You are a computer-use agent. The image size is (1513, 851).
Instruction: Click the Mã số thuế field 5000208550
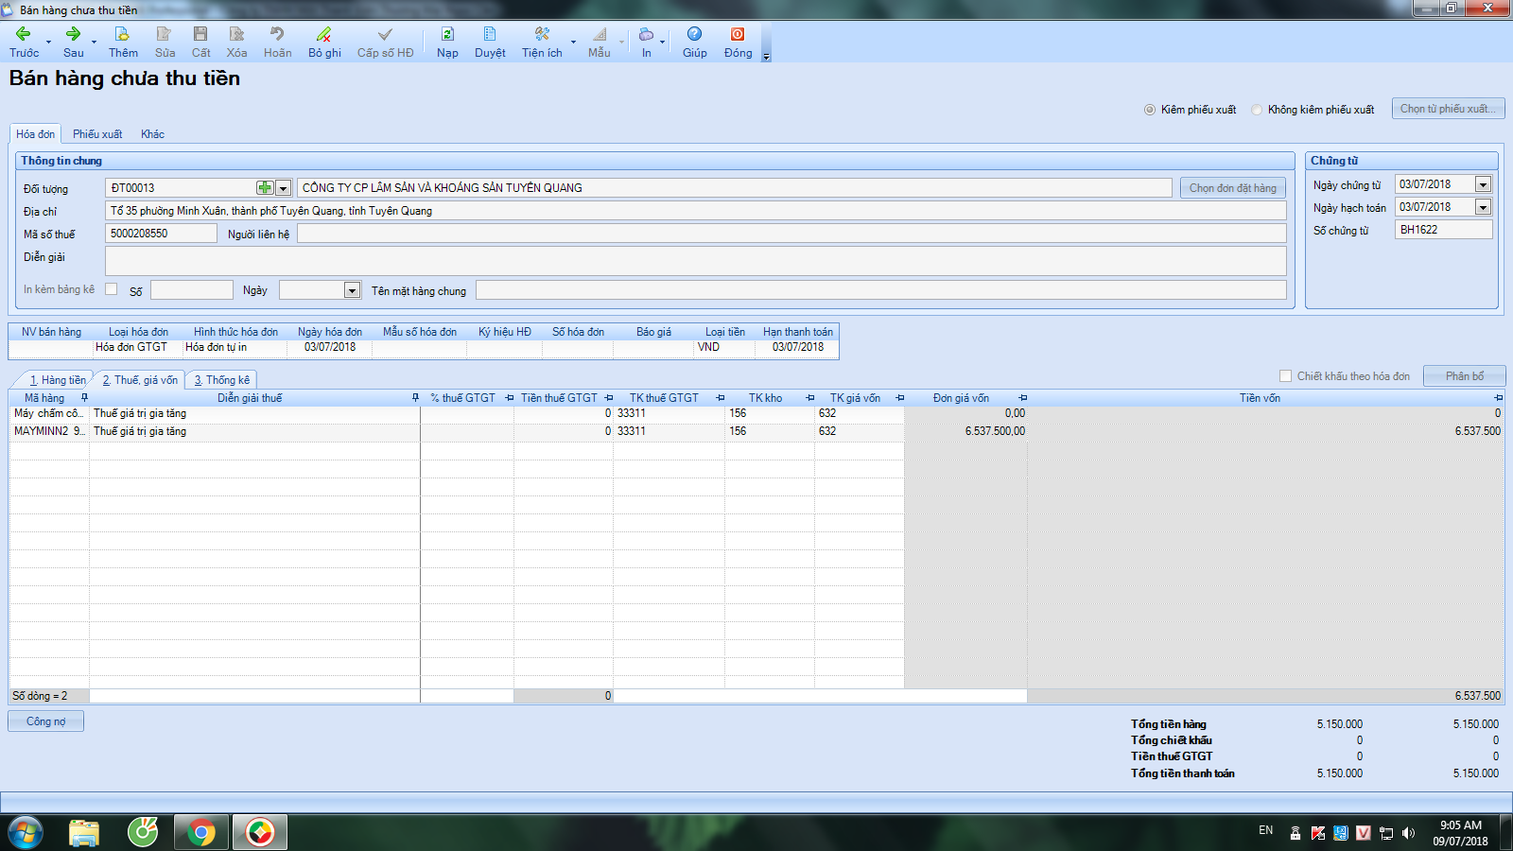pyautogui.click(x=161, y=234)
